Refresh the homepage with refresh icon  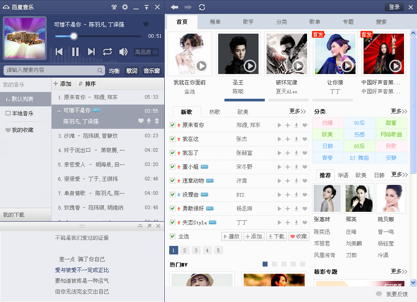(201, 7)
